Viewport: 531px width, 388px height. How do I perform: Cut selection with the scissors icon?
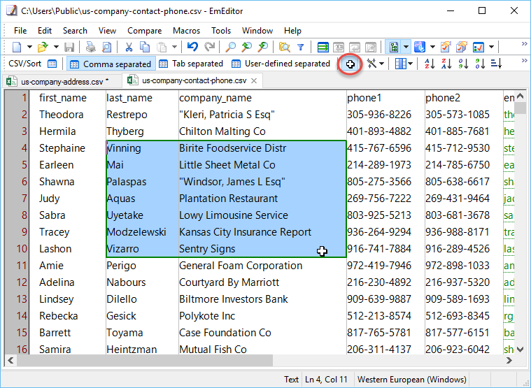[x=129, y=47]
